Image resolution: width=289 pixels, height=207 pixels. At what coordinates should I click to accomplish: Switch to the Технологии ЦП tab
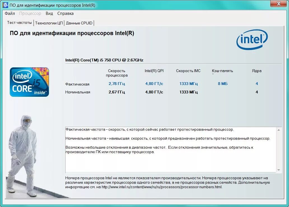[x=49, y=23]
